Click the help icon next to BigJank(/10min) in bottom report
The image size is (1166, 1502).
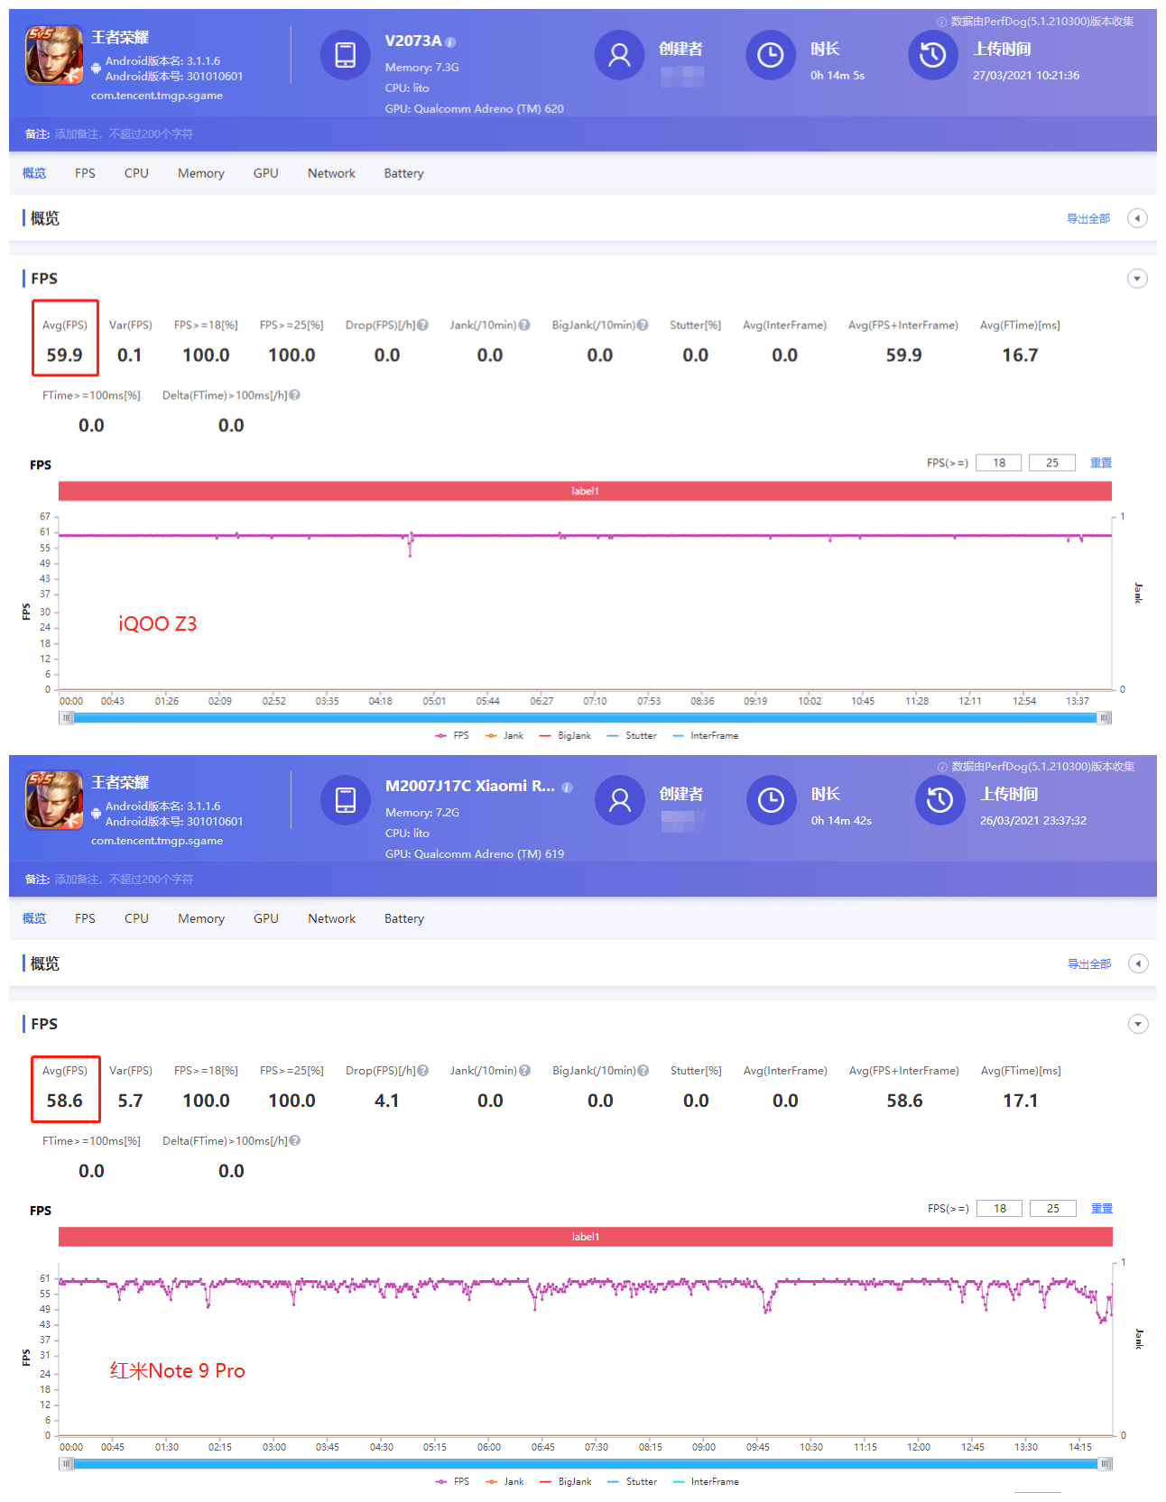(x=643, y=1071)
